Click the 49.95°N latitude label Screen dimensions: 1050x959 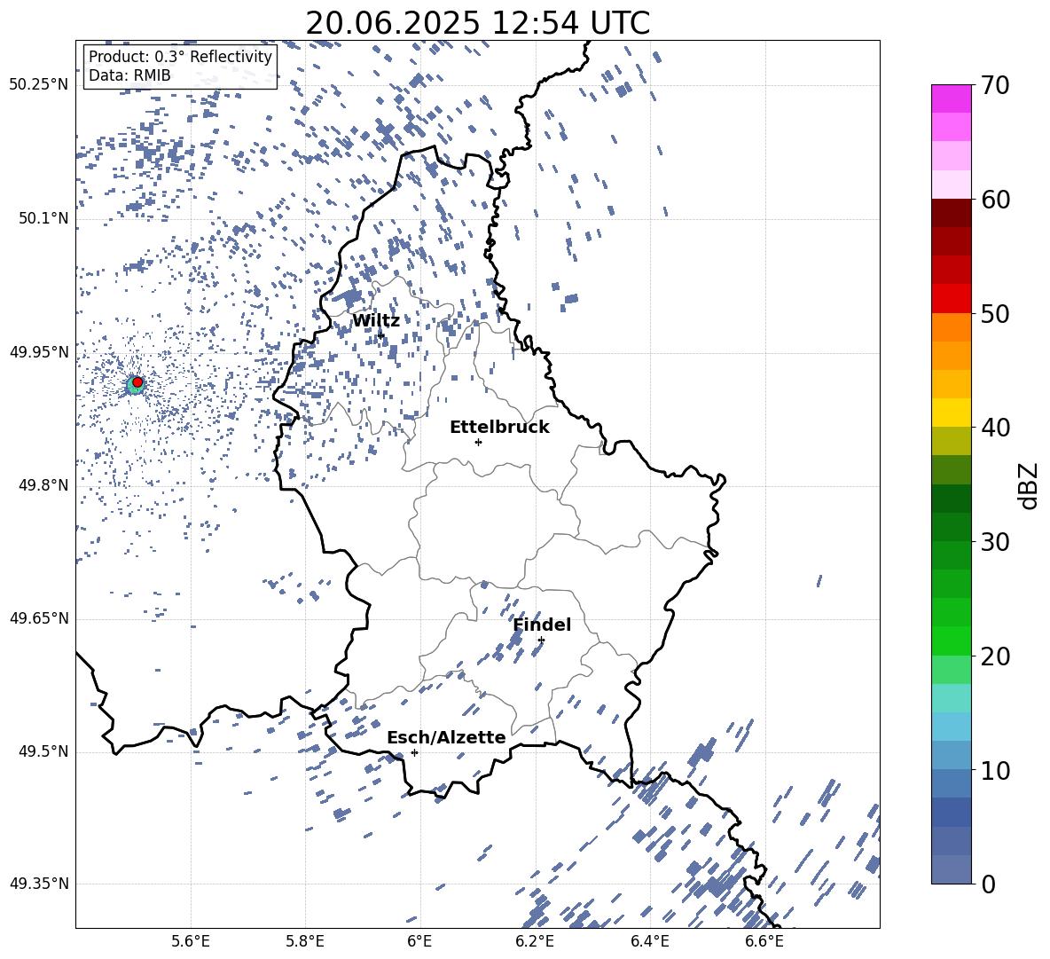click(x=39, y=351)
